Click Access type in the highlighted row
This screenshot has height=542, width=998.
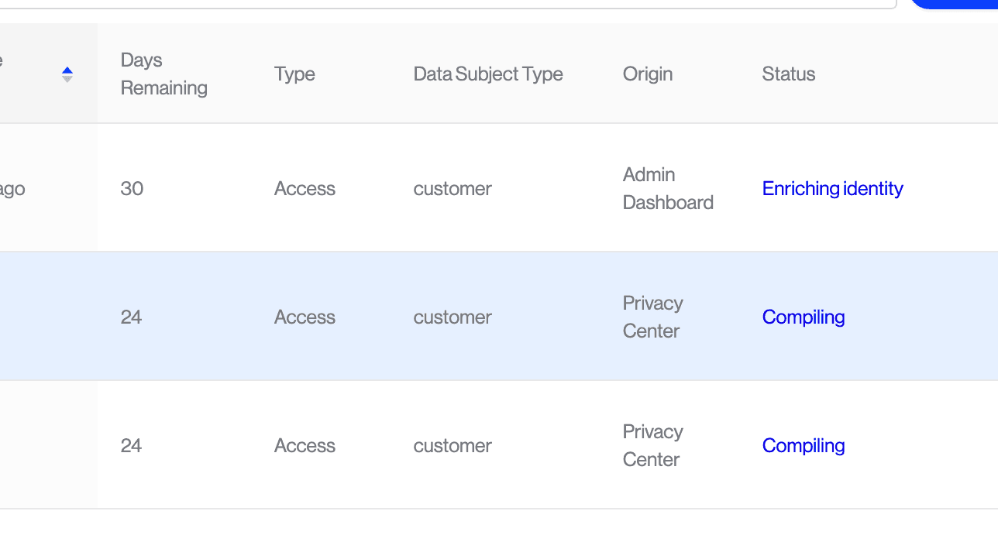pos(305,317)
